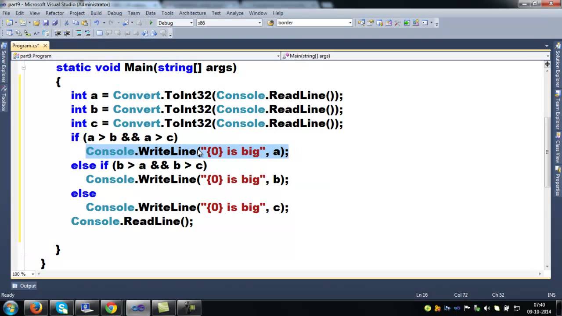The image size is (562, 316).
Task: Click the crossed-tools Toolbox toolbar icon
Action: pos(397,23)
